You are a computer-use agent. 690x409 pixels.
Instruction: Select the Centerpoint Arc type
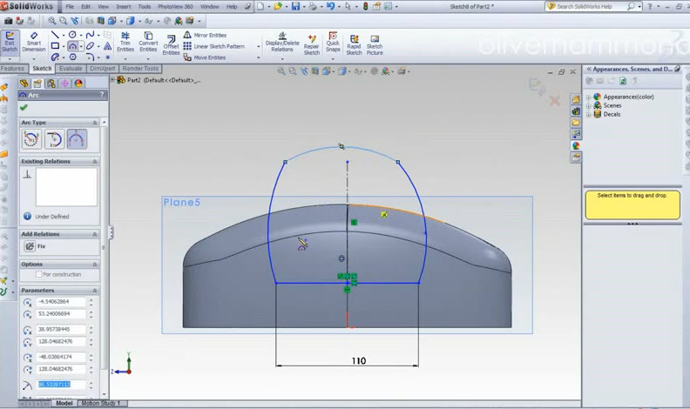coord(31,138)
